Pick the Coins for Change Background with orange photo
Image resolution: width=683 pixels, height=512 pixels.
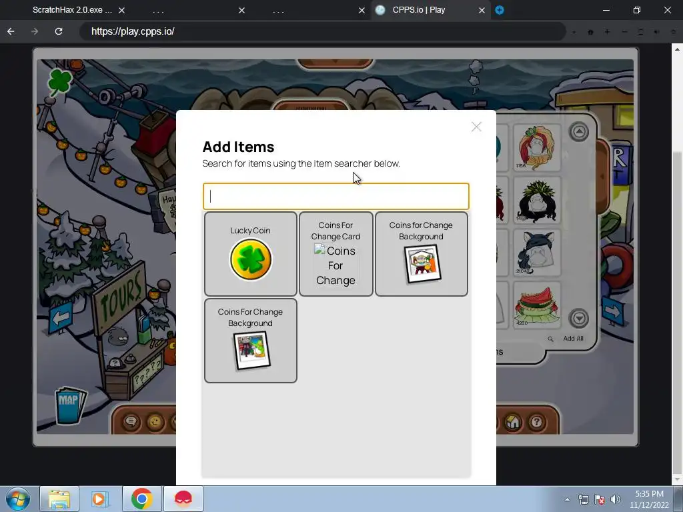point(422,254)
